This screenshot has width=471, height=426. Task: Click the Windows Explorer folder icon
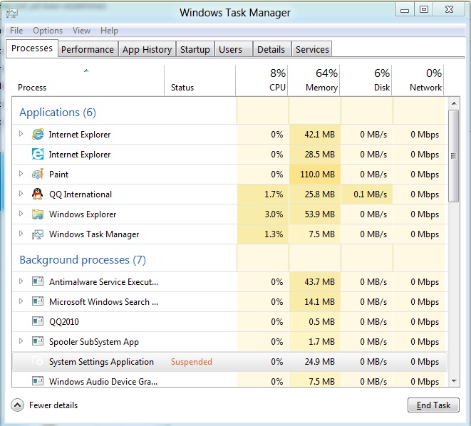38,214
